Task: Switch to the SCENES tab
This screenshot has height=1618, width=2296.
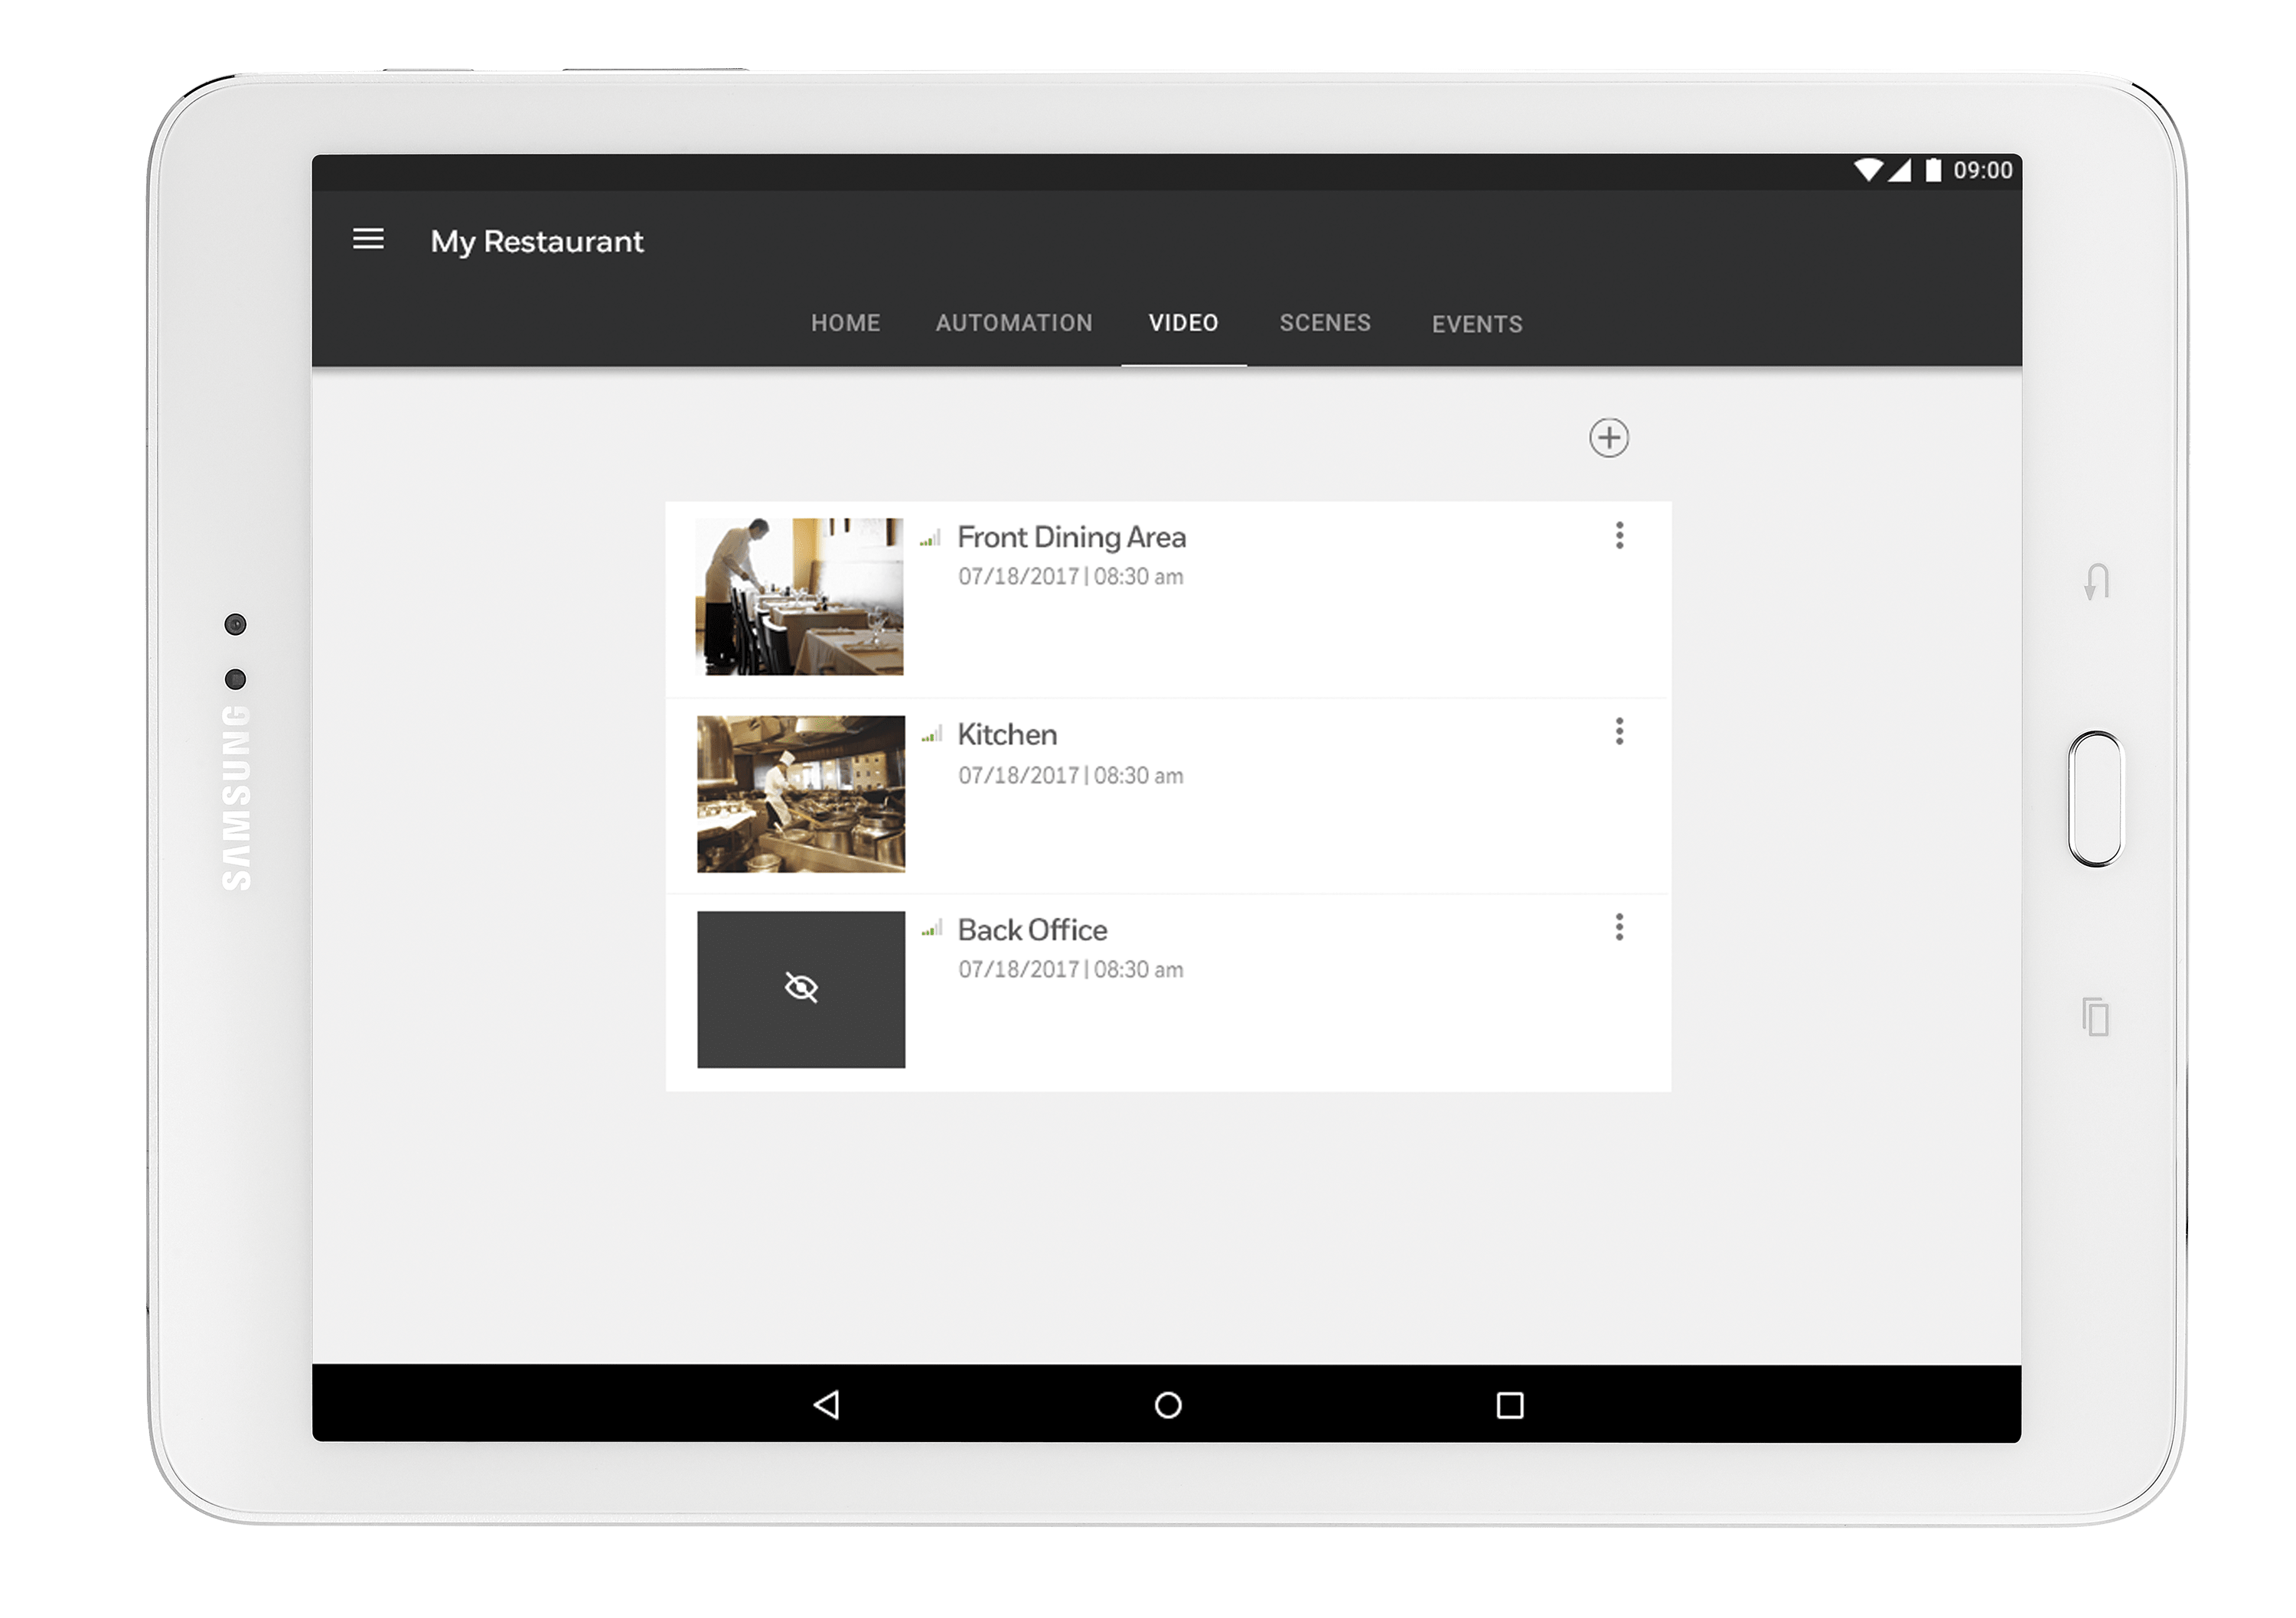Action: pos(1325,324)
